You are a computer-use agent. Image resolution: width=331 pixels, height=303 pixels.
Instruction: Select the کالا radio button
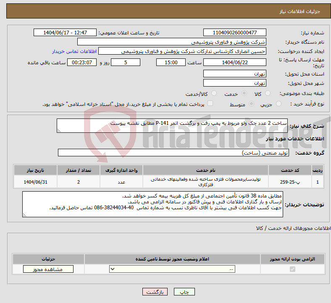(268, 93)
